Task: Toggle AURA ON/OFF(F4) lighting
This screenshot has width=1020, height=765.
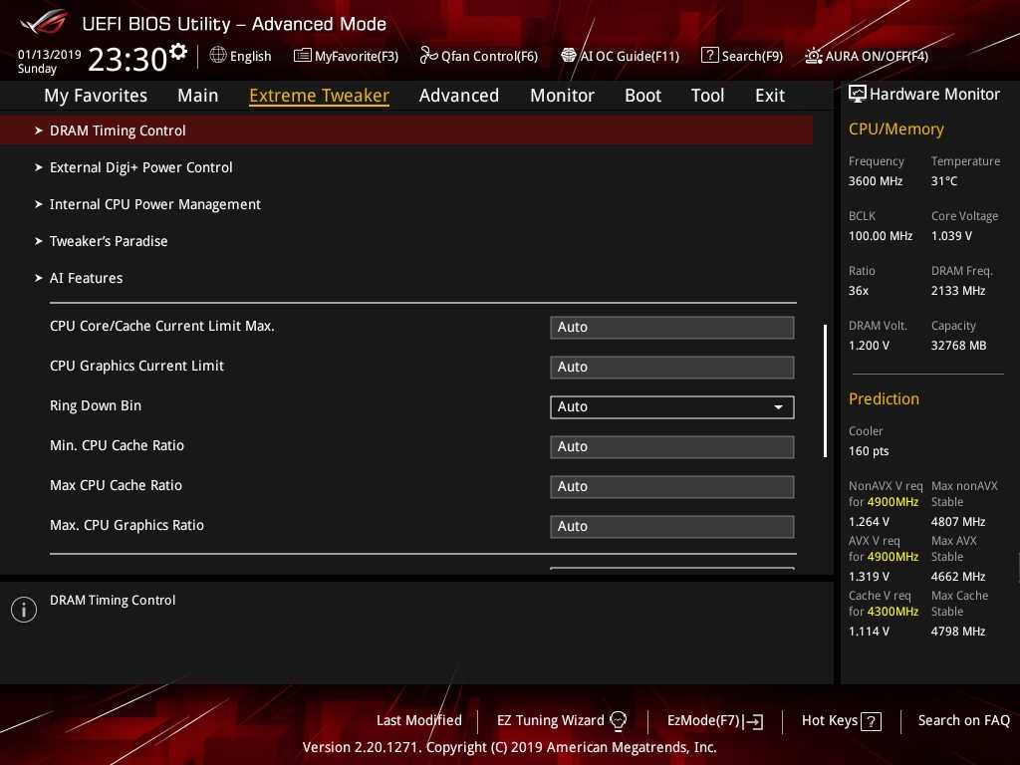Action: 814,56
